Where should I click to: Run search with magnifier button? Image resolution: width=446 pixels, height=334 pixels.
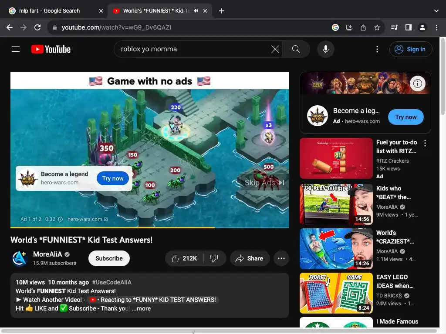pos(296,49)
